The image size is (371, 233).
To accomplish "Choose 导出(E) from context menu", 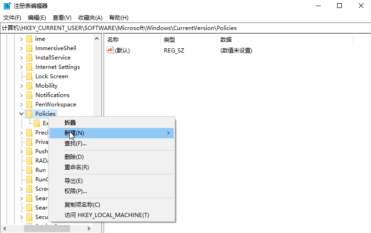I will 73,181.
